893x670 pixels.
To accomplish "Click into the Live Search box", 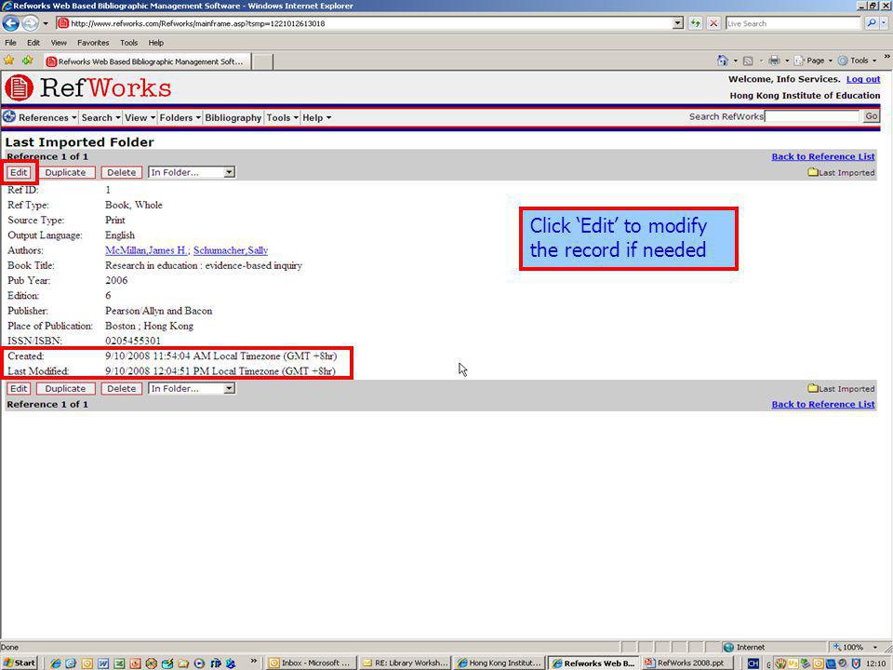I will click(793, 23).
